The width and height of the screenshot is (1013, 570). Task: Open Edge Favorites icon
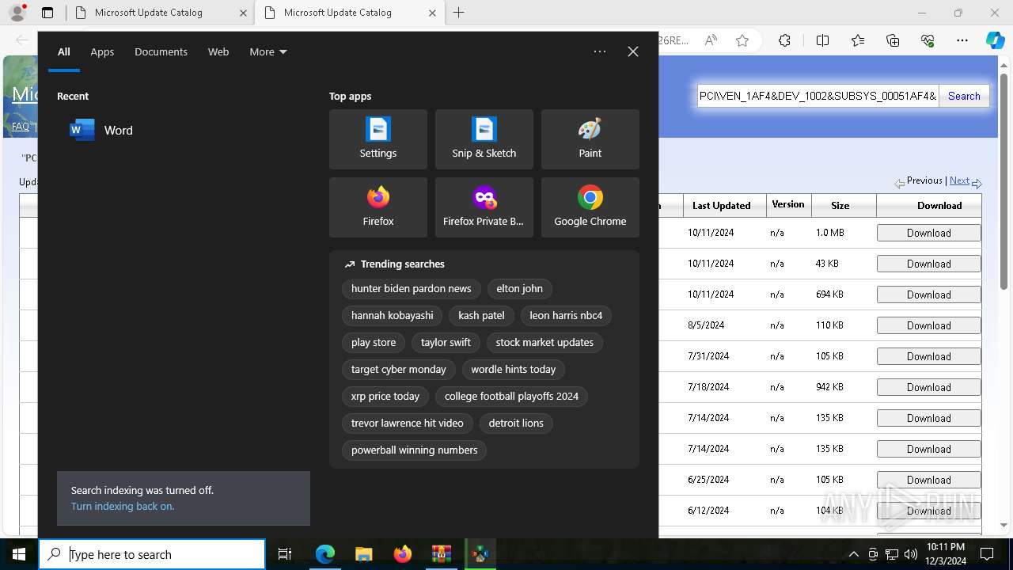click(858, 41)
